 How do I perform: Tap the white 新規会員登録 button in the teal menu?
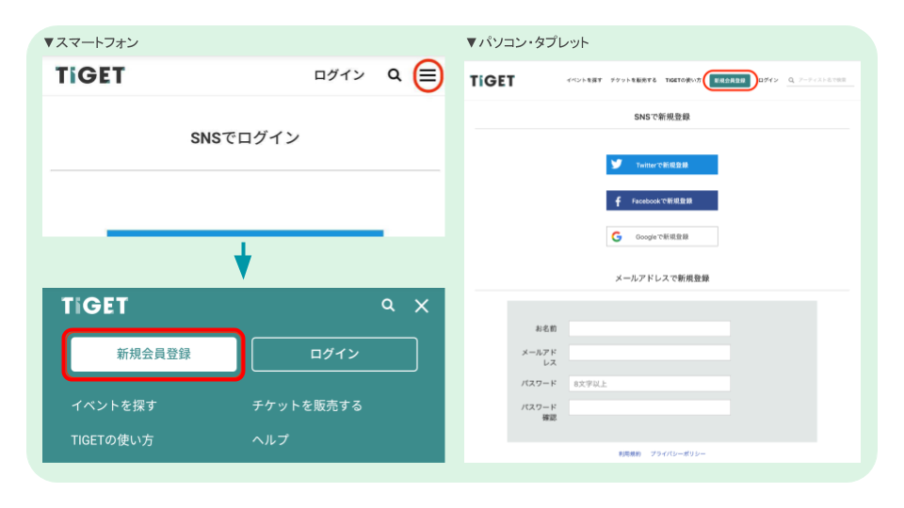[153, 354]
